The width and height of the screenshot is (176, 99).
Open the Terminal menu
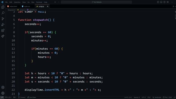tap(39, 2)
